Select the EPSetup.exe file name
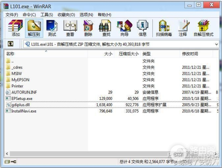 click(22, 98)
